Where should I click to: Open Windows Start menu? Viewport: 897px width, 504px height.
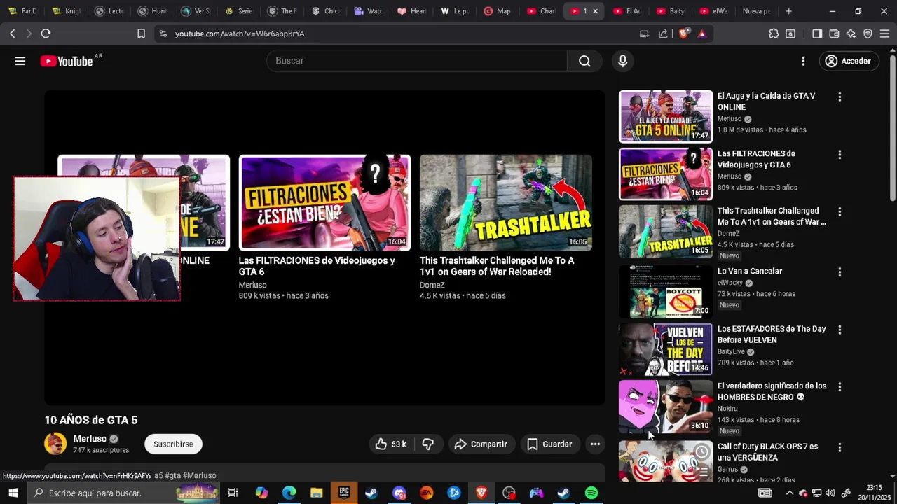pos(13,493)
